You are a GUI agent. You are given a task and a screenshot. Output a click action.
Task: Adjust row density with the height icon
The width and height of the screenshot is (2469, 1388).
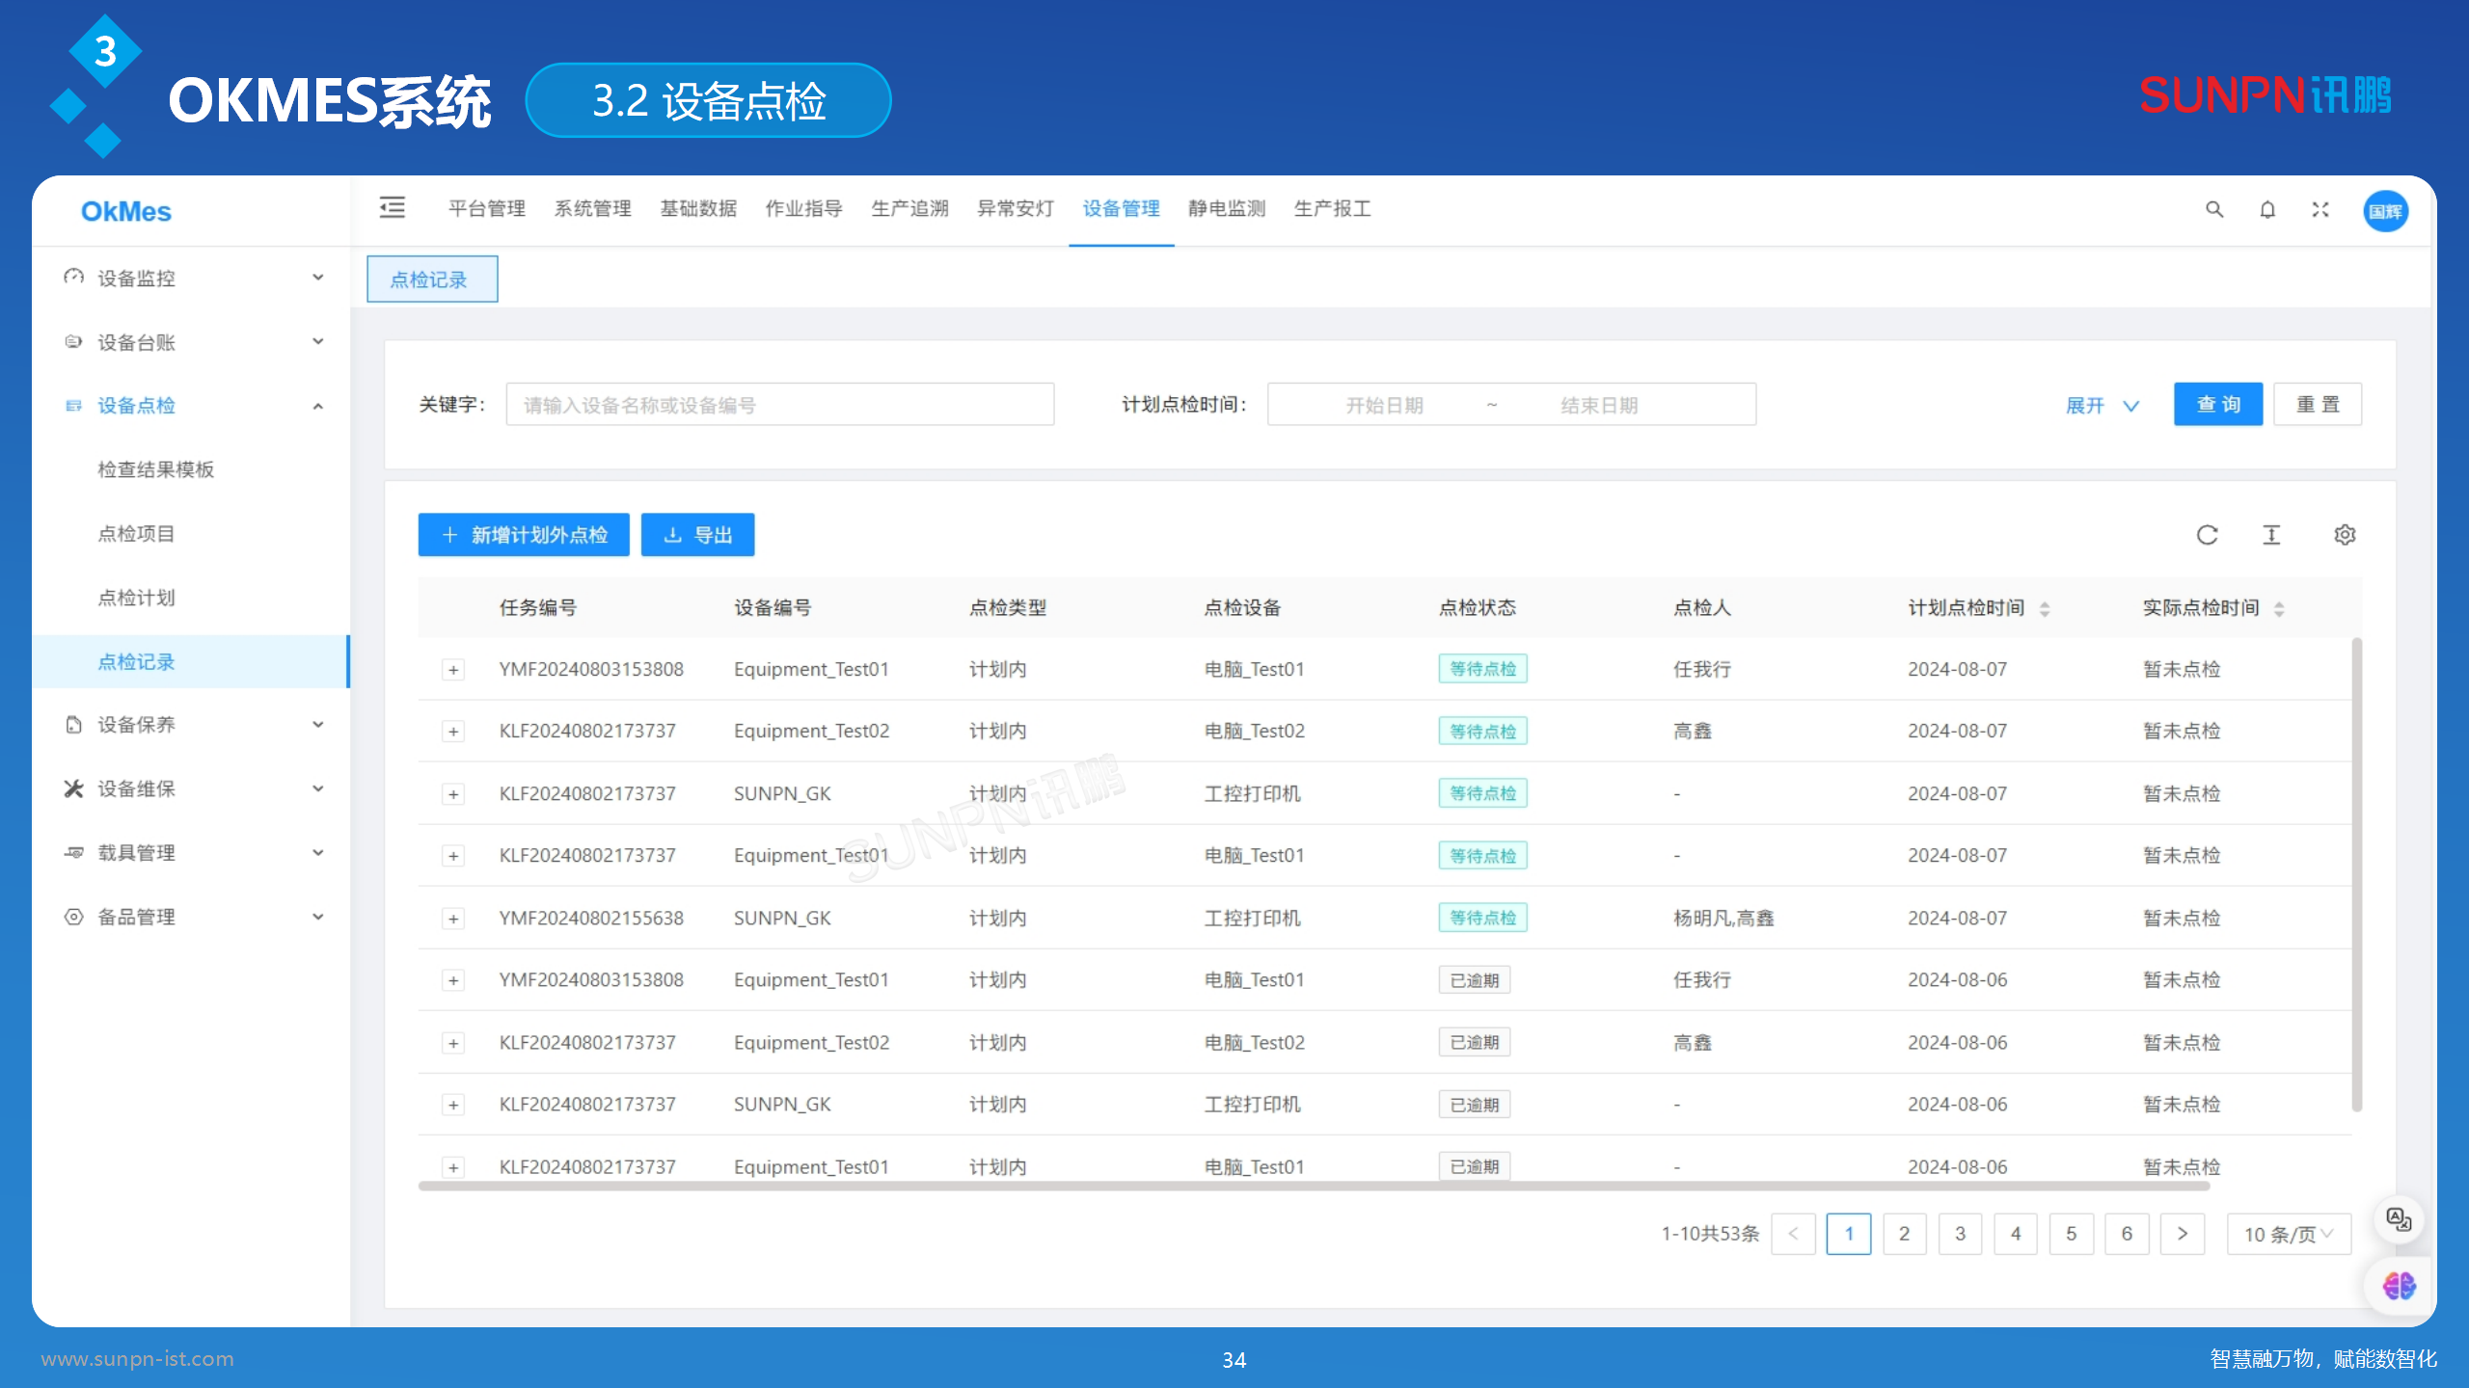tap(2271, 535)
